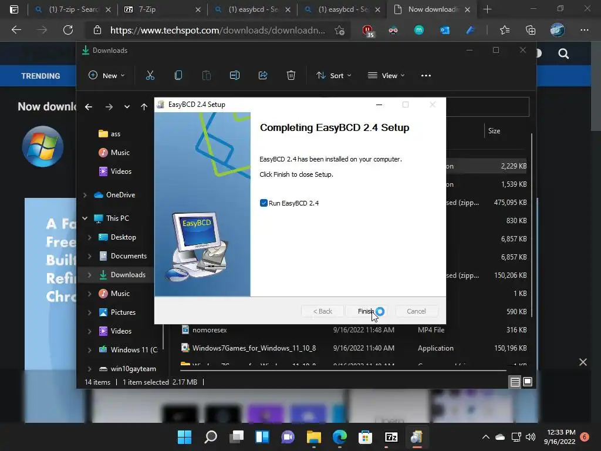
Task: Open Favorites list in Edge toolbar
Action: (505, 30)
